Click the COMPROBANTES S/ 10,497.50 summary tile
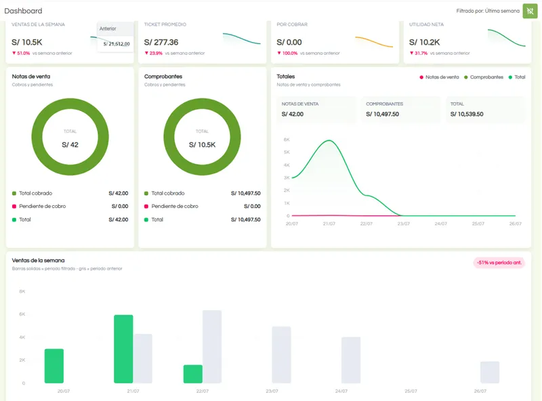Image resolution: width=542 pixels, height=401 pixels. 401,110
